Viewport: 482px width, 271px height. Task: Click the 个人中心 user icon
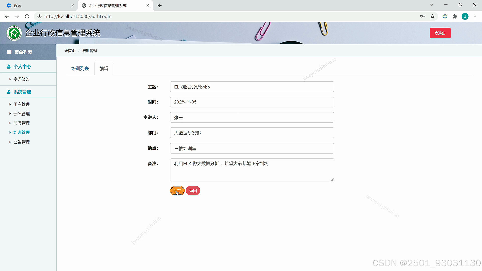[x=9, y=66]
